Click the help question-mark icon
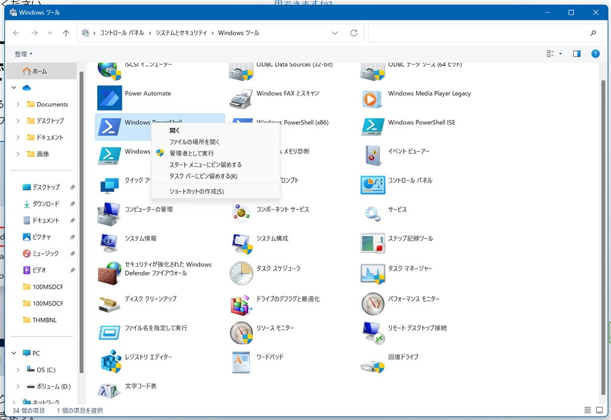The image size is (611, 420). tap(595, 54)
